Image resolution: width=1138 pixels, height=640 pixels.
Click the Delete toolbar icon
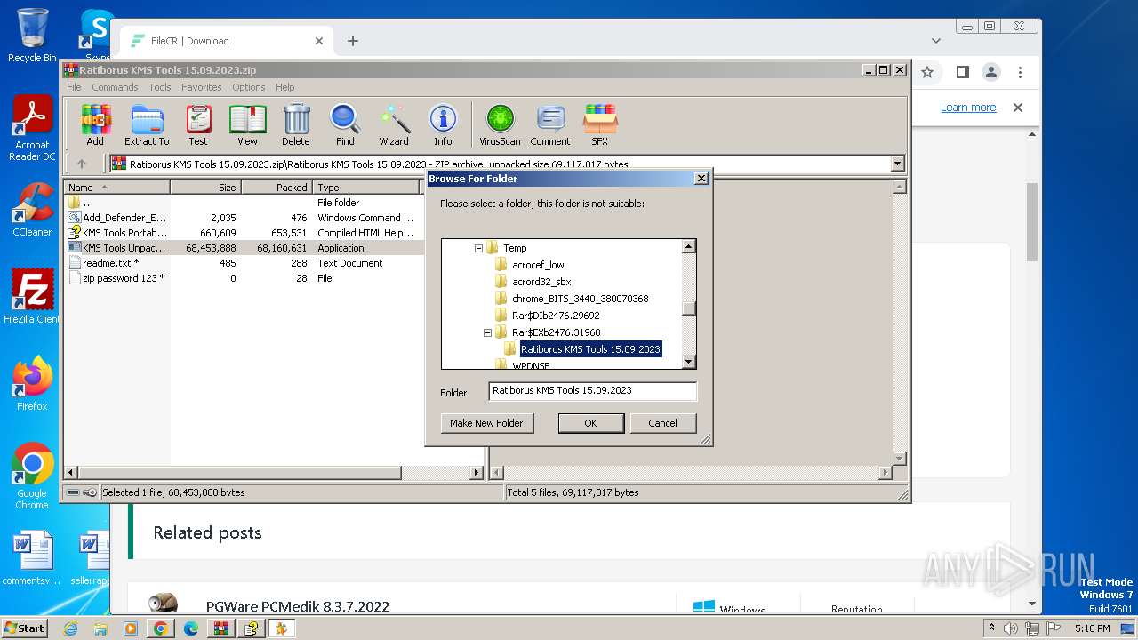point(296,125)
